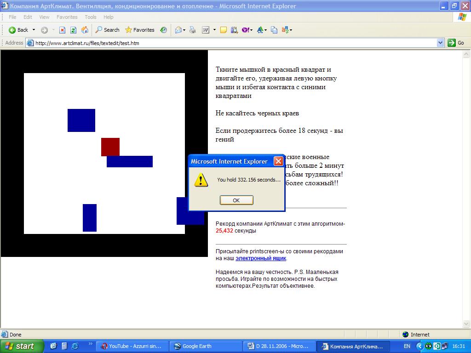Viewport: 471px width, 353px height.
Task: Open the translation a-character toolbar icon
Action: click(x=285, y=30)
